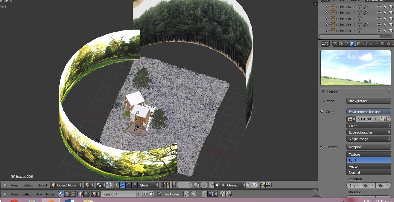394x202 pixels.
Task: Click the mesh data icon on Cube.008
Action: pos(360,19)
